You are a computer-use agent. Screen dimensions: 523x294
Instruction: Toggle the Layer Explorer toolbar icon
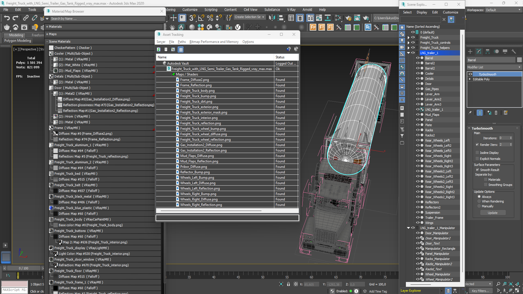pyautogui.click(x=300, y=18)
